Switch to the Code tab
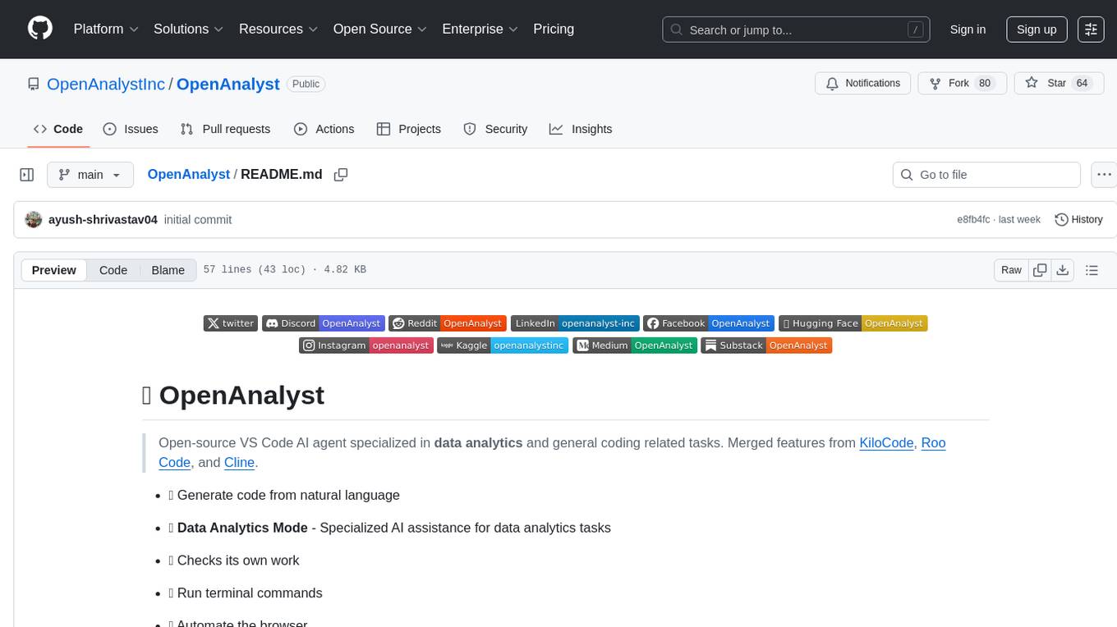The image size is (1117, 627). point(58,129)
